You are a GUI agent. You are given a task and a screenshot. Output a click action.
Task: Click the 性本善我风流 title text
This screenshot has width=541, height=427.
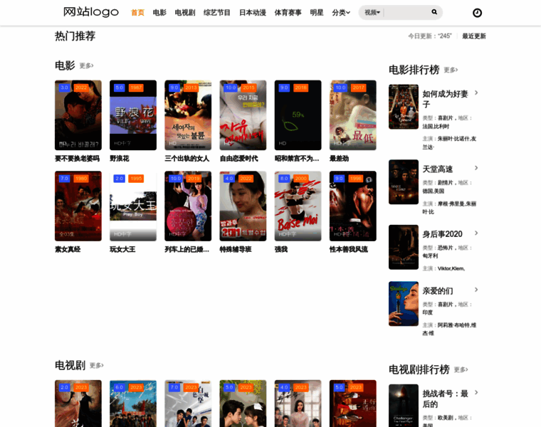click(x=349, y=249)
